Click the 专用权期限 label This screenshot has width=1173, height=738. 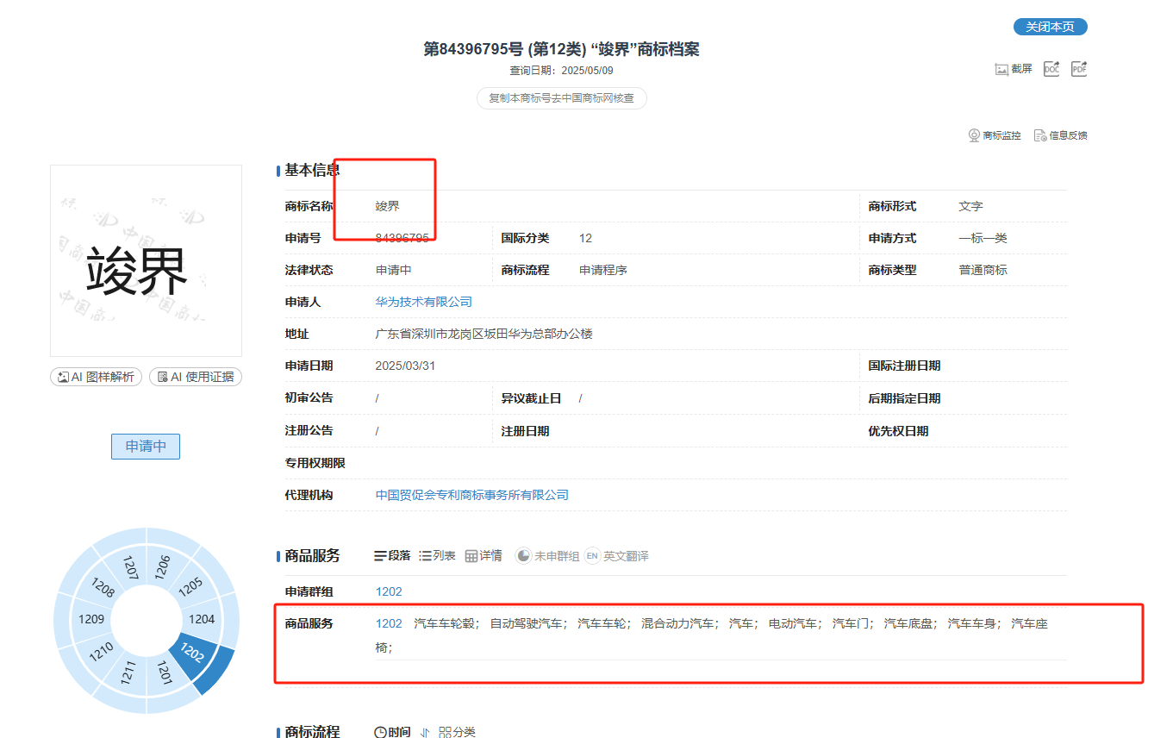pyautogui.click(x=315, y=463)
